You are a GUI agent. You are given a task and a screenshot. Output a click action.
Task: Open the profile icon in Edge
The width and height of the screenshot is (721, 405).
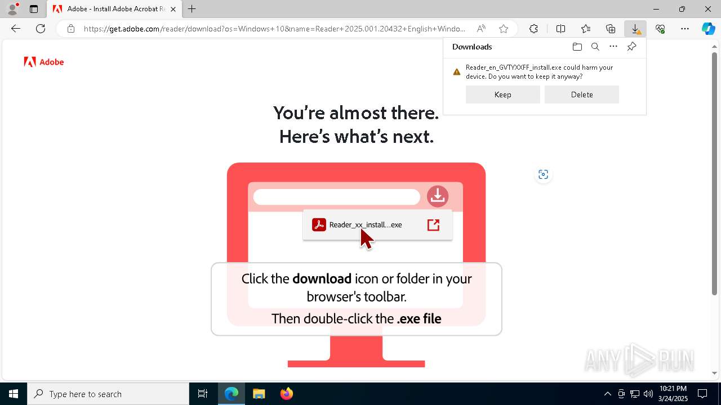(x=12, y=9)
